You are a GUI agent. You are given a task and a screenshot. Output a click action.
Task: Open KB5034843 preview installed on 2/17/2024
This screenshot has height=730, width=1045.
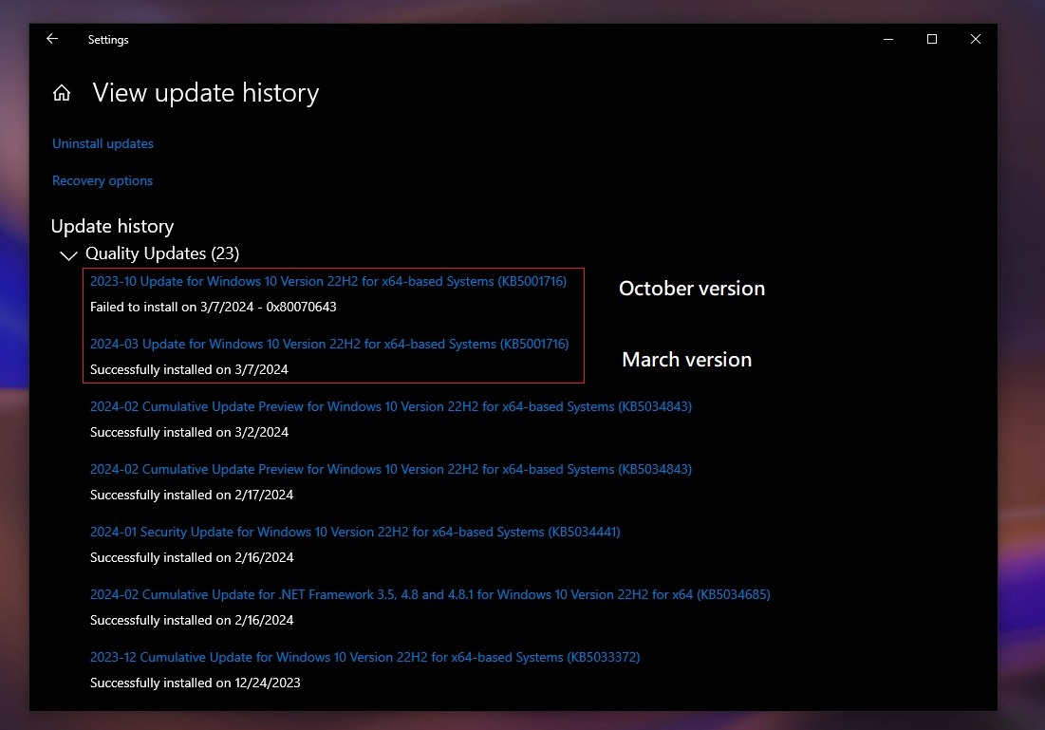(390, 469)
